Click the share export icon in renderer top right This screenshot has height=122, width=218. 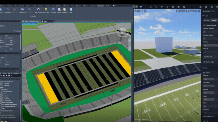tap(206, 7)
